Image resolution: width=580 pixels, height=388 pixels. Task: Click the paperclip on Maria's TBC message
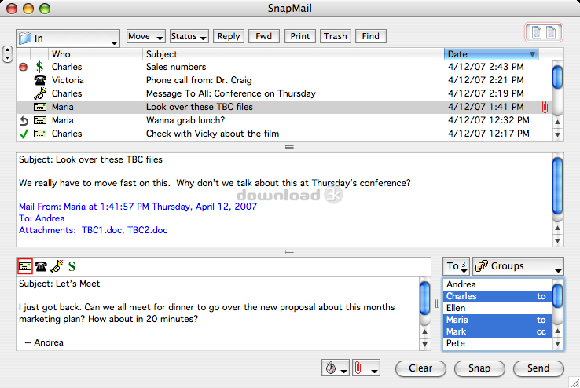coord(545,107)
